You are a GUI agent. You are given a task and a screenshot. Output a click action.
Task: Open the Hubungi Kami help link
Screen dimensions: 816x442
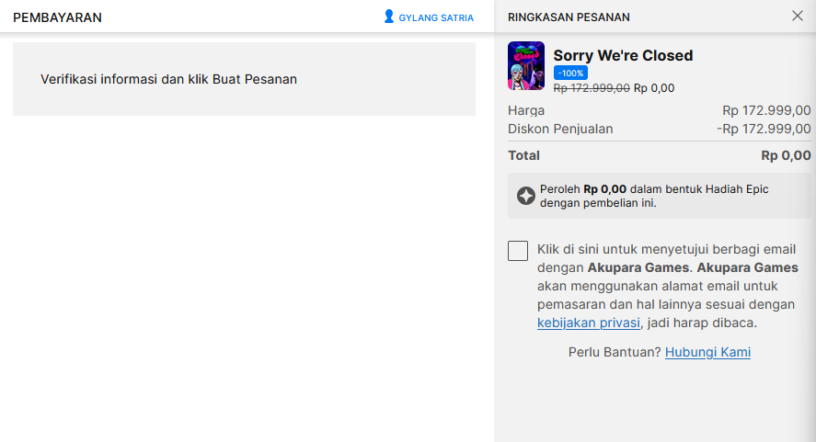[707, 352]
